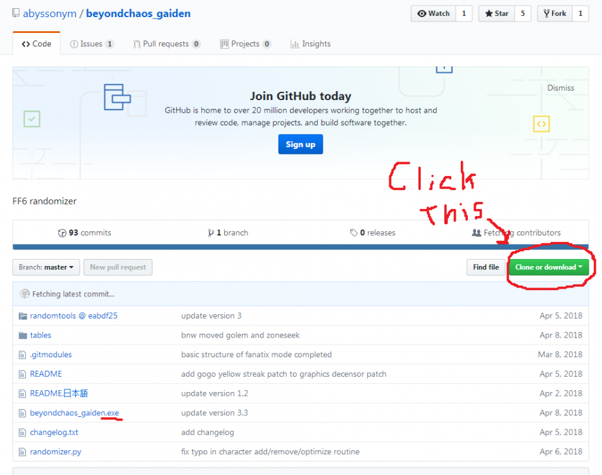Open the randomtools submodule folder

click(x=73, y=315)
